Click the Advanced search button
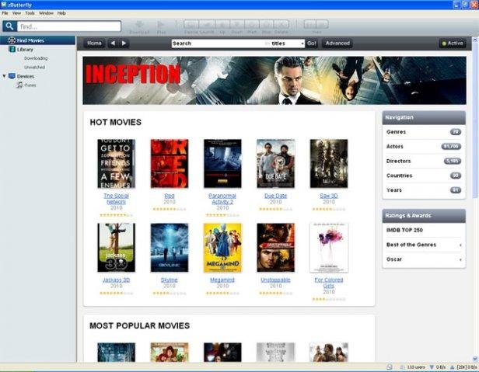This screenshot has width=479, height=372. pos(337,43)
